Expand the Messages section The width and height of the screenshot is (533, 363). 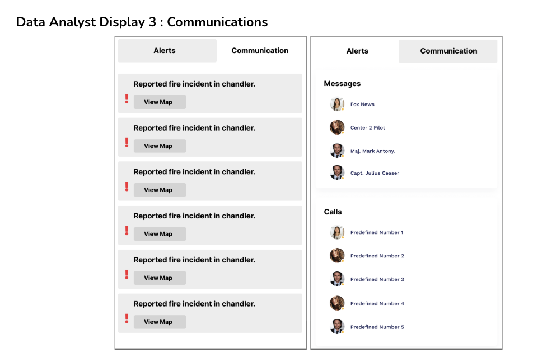click(342, 83)
